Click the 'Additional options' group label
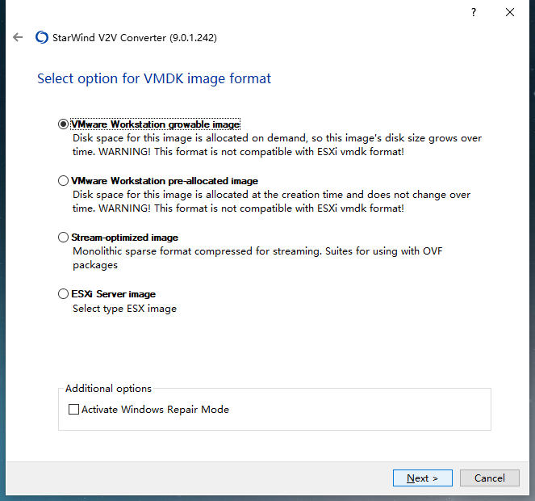The width and height of the screenshot is (535, 501). (108, 389)
